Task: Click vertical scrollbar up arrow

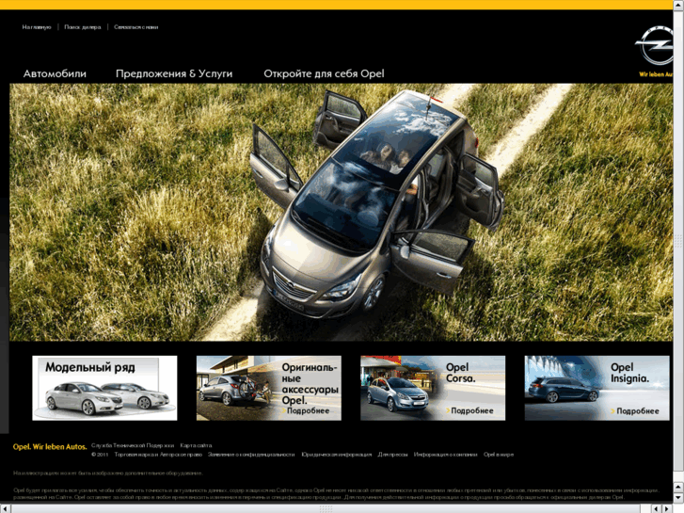Action: coord(678,5)
